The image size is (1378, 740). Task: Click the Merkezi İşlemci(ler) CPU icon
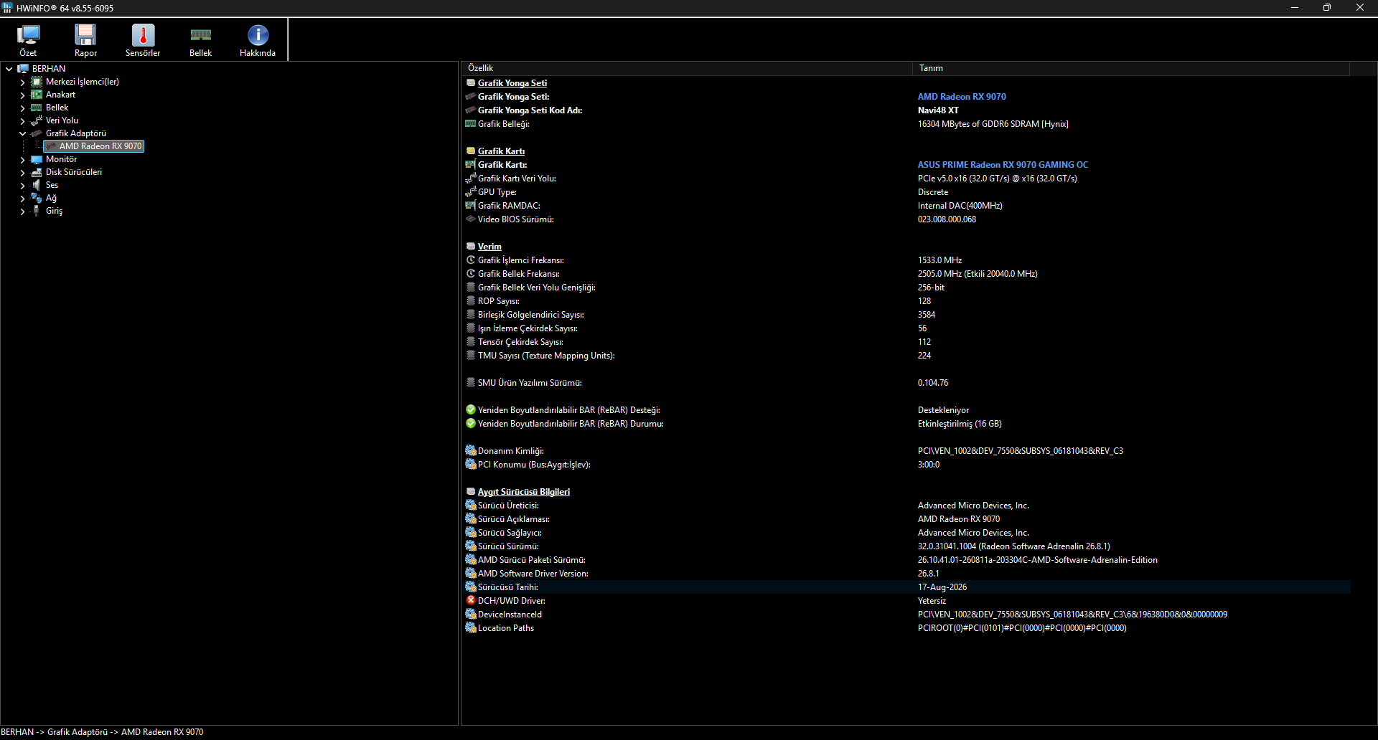point(37,82)
